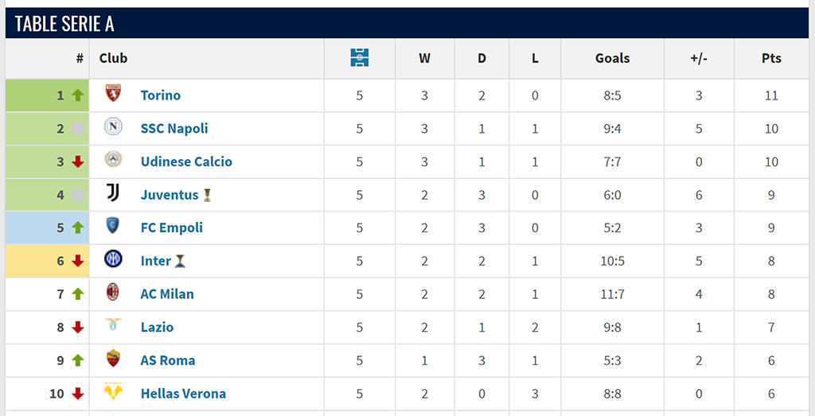Click the AC Milan crest icon
The height and width of the screenshot is (416, 815).
click(113, 293)
